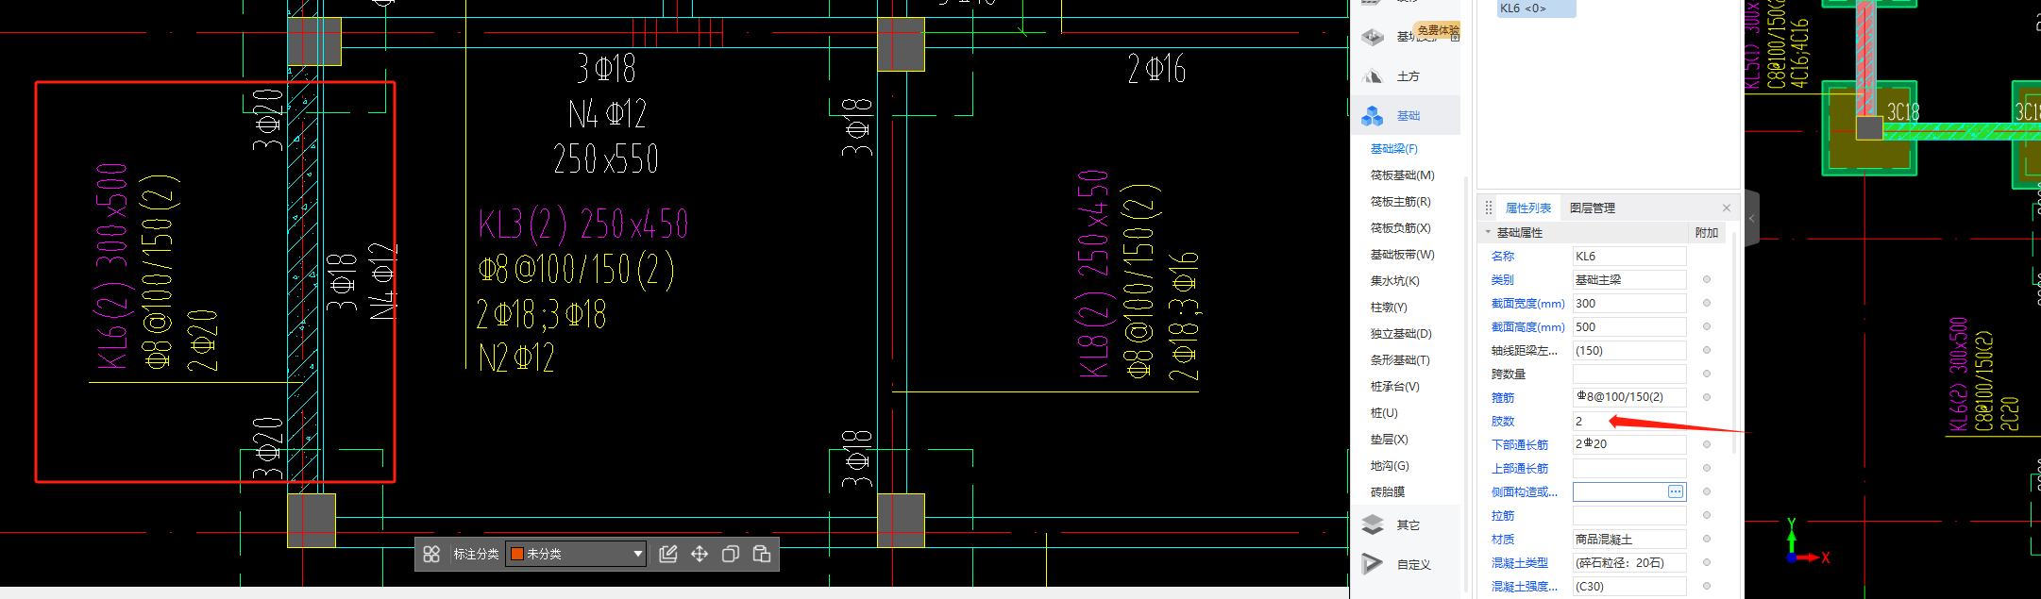The height and width of the screenshot is (599, 2041).
Task: Click the panel collapse arrow handle
Action: pyautogui.click(x=1752, y=219)
